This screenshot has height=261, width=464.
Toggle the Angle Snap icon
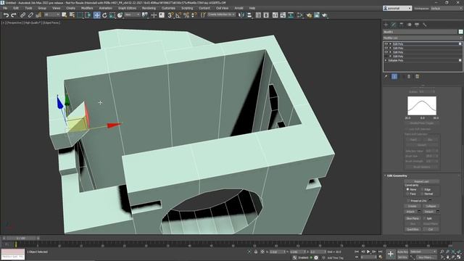click(178, 15)
